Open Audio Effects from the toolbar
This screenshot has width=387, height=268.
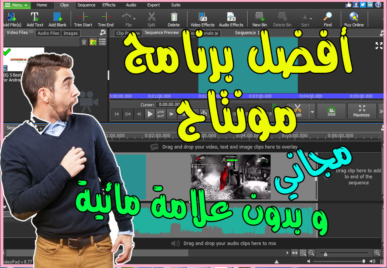pos(231,19)
